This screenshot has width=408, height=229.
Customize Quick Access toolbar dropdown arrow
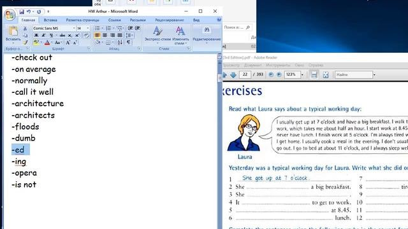(48, 11)
